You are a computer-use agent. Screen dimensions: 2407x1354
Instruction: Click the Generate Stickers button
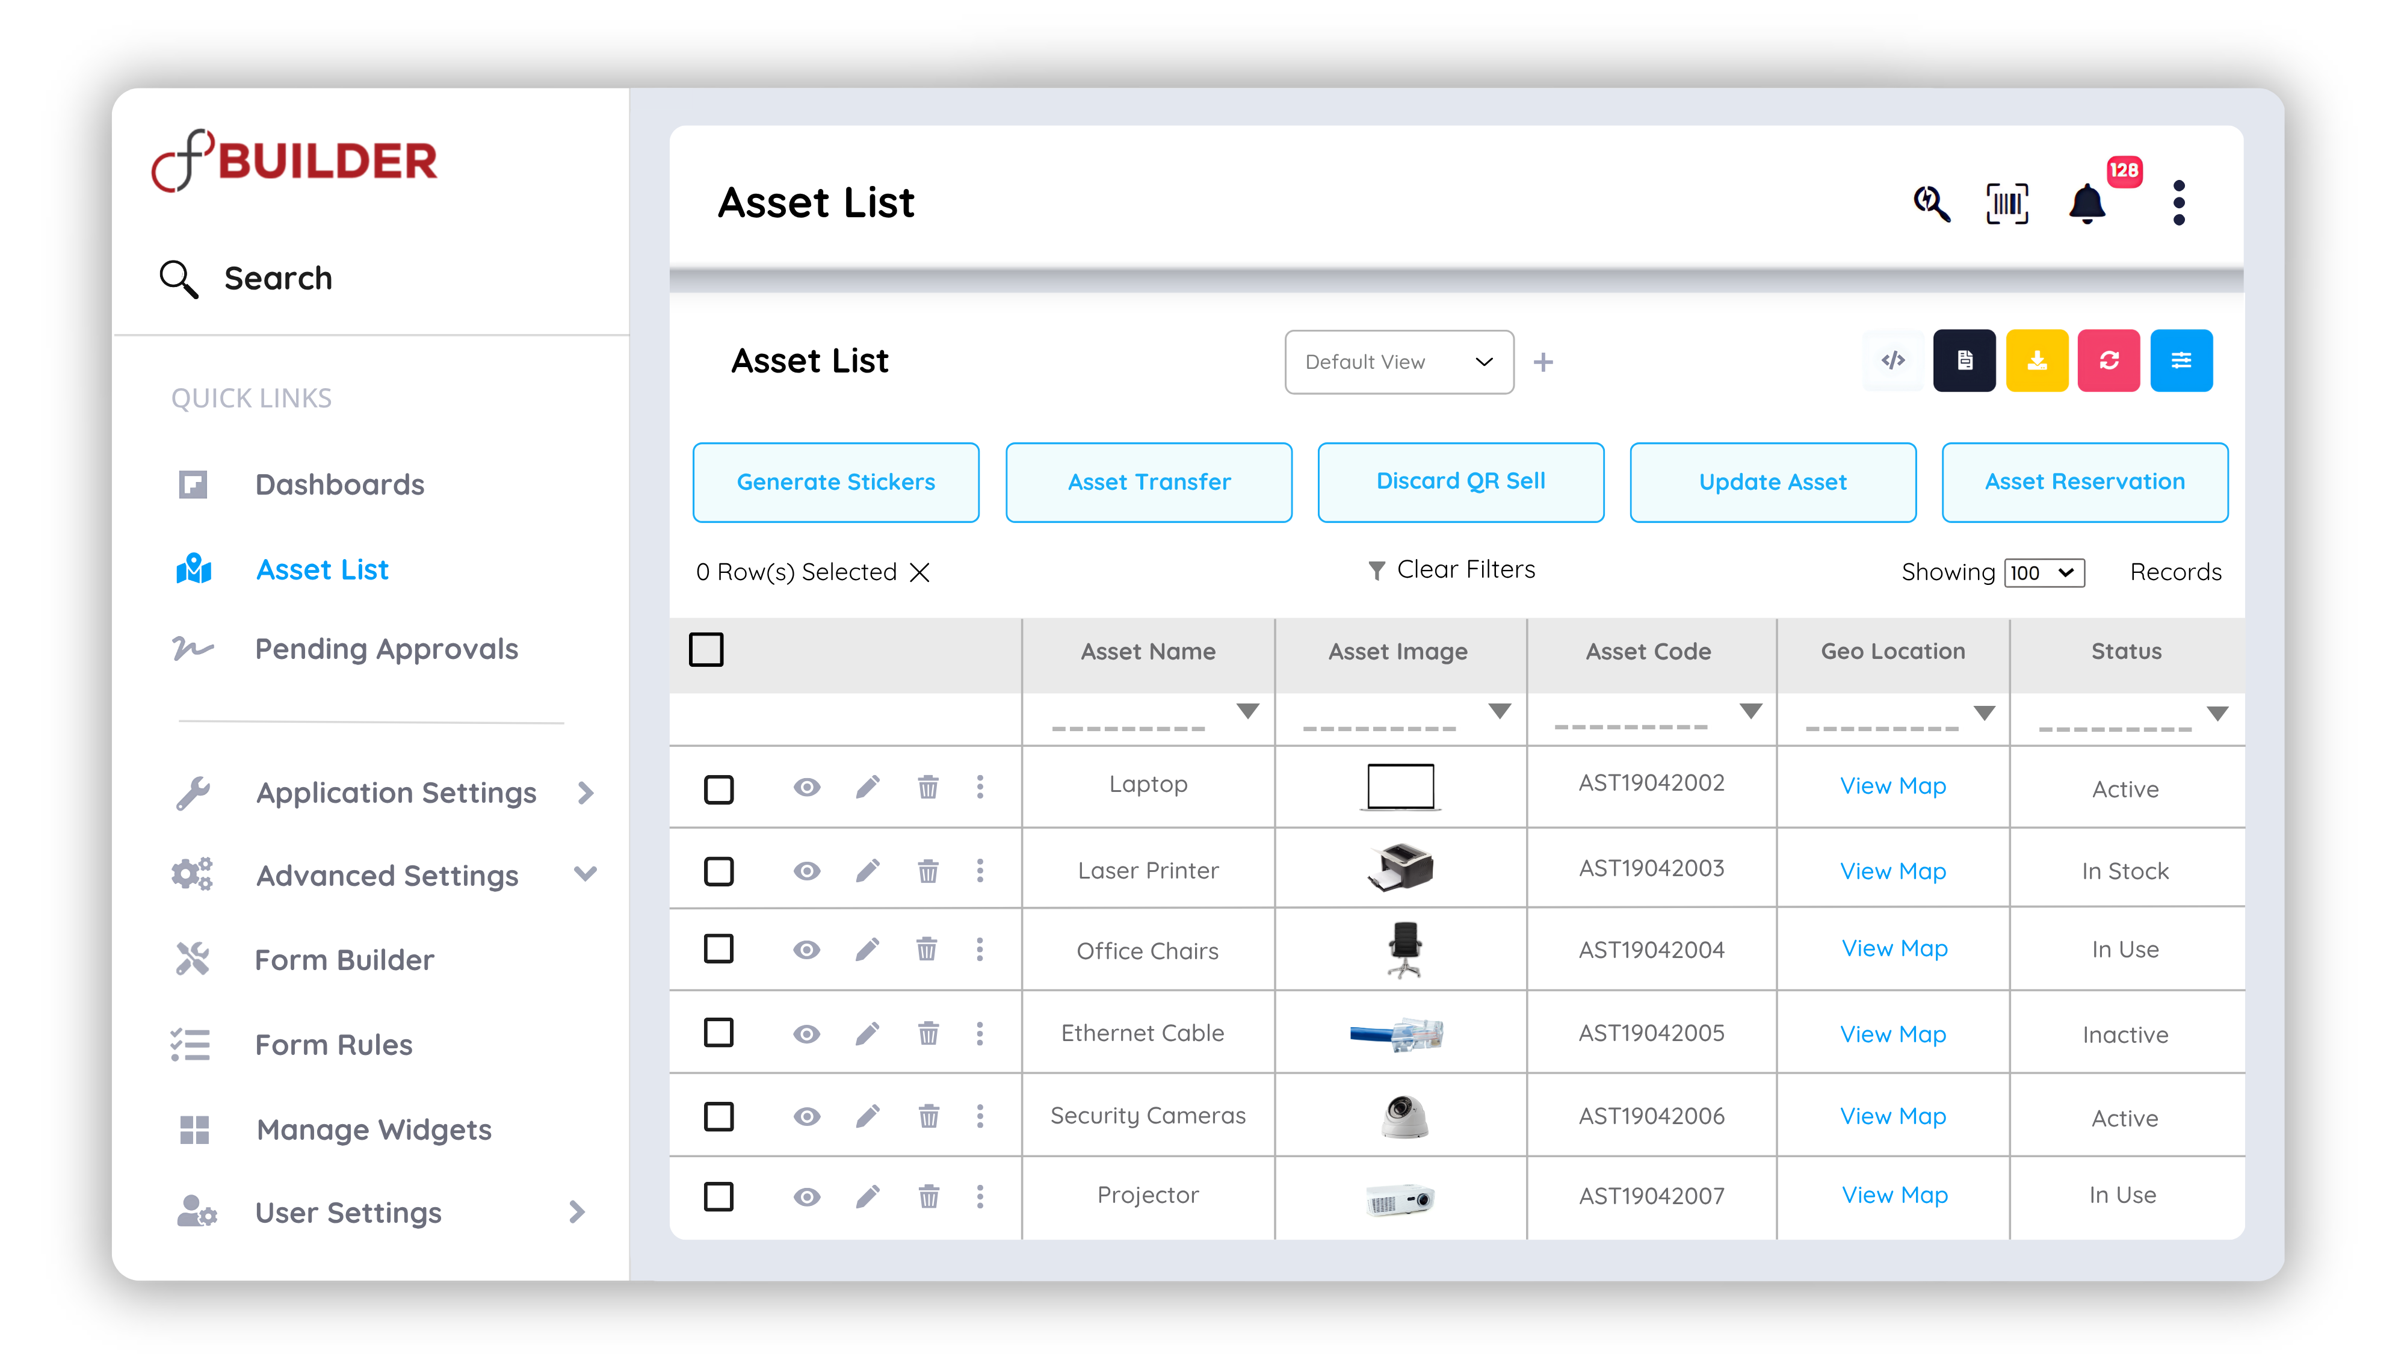coord(836,482)
